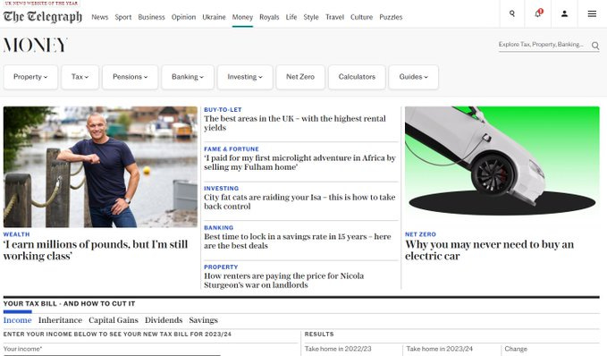Open best UK rental yields article
The width and height of the screenshot is (607, 356).
(295, 123)
